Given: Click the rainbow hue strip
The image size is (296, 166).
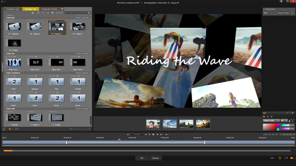Looking at the screenshot, I should coord(278,127).
